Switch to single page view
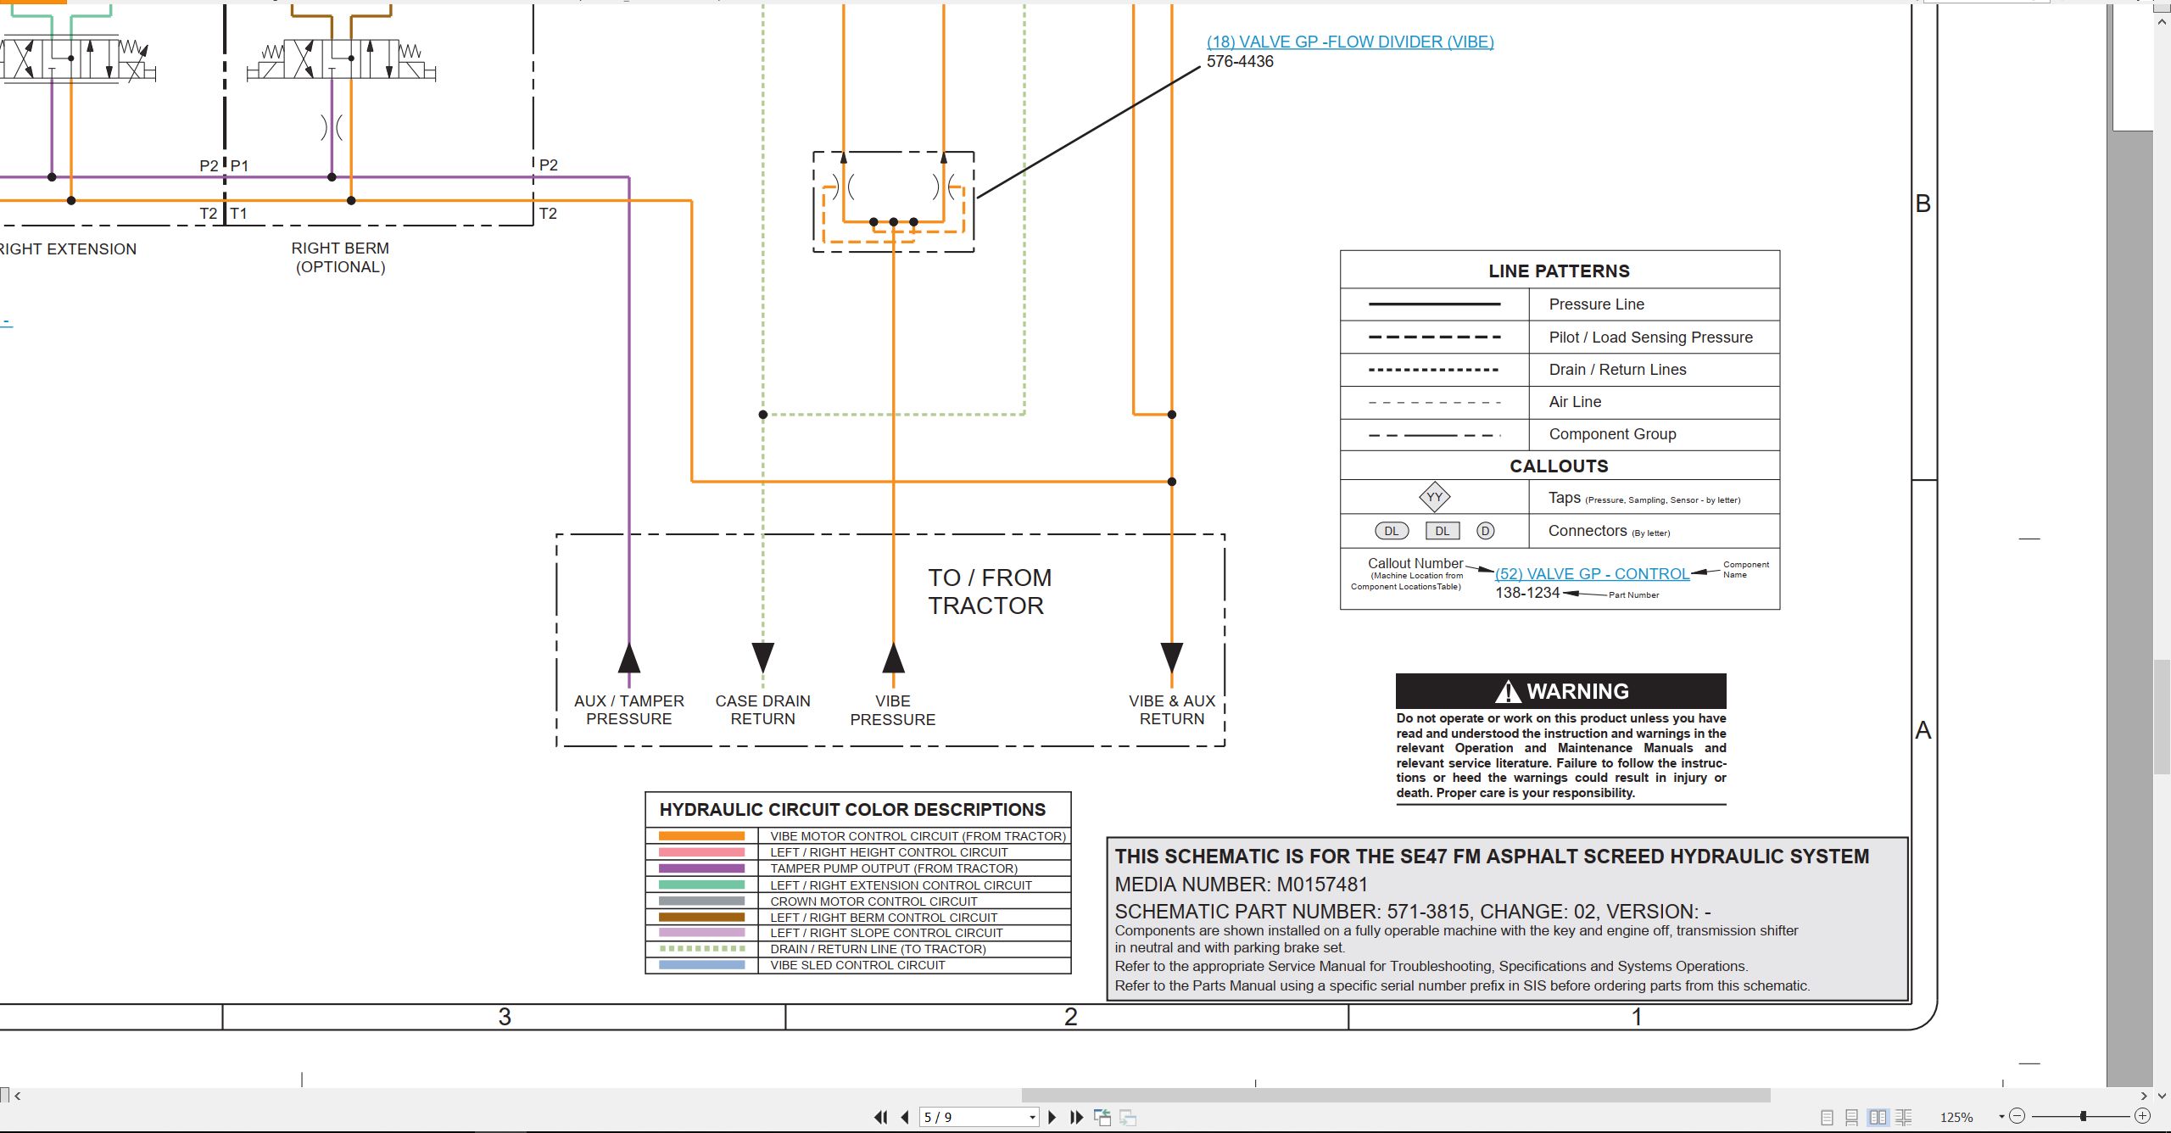 click(x=1828, y=1118)
